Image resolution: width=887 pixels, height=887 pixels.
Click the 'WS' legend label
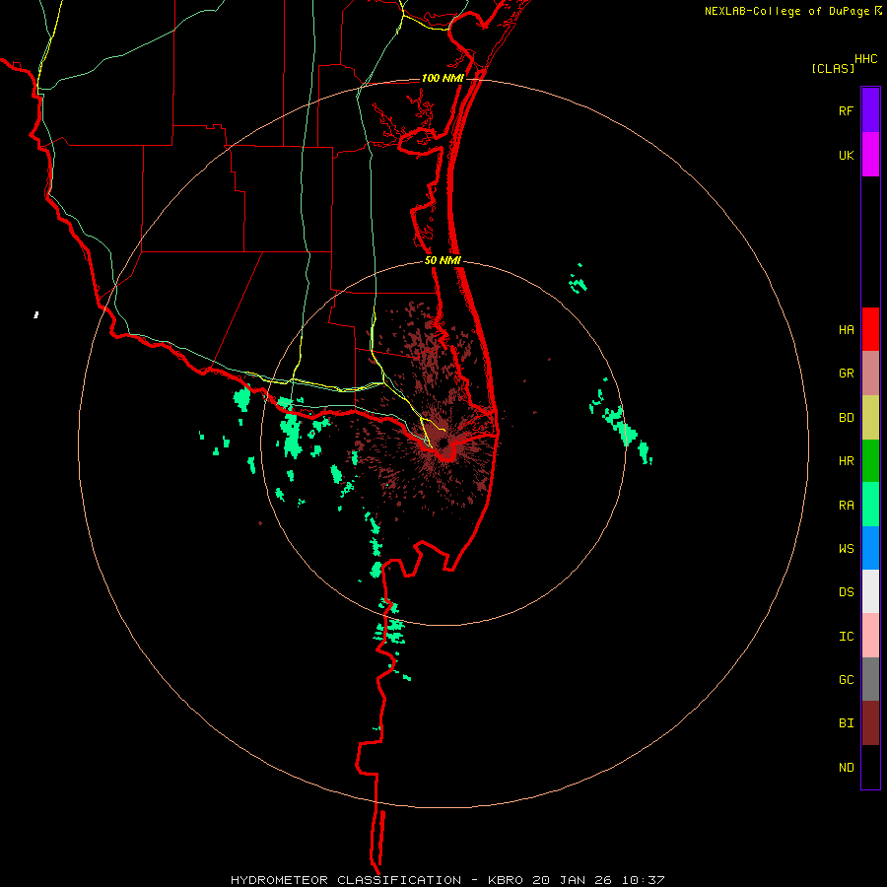click(846, 549)
